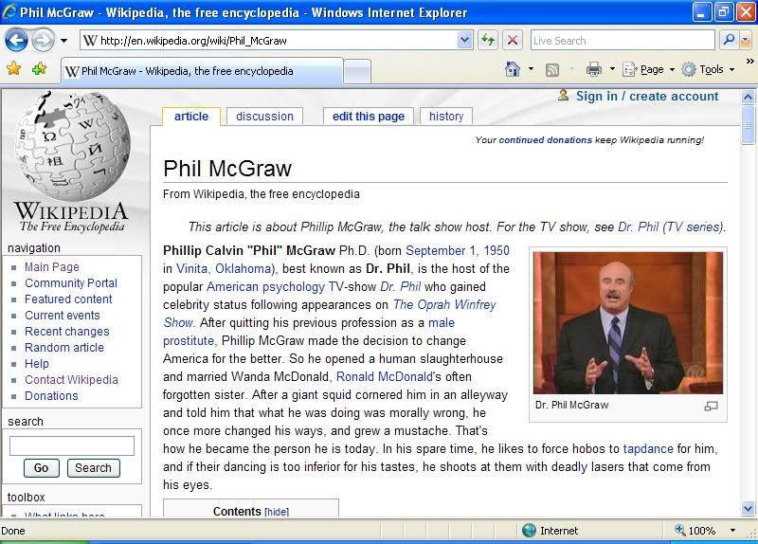Open the Home button dropdown arrow
Image resolution: width=758 pixels, height=544 pixels.
531,69
